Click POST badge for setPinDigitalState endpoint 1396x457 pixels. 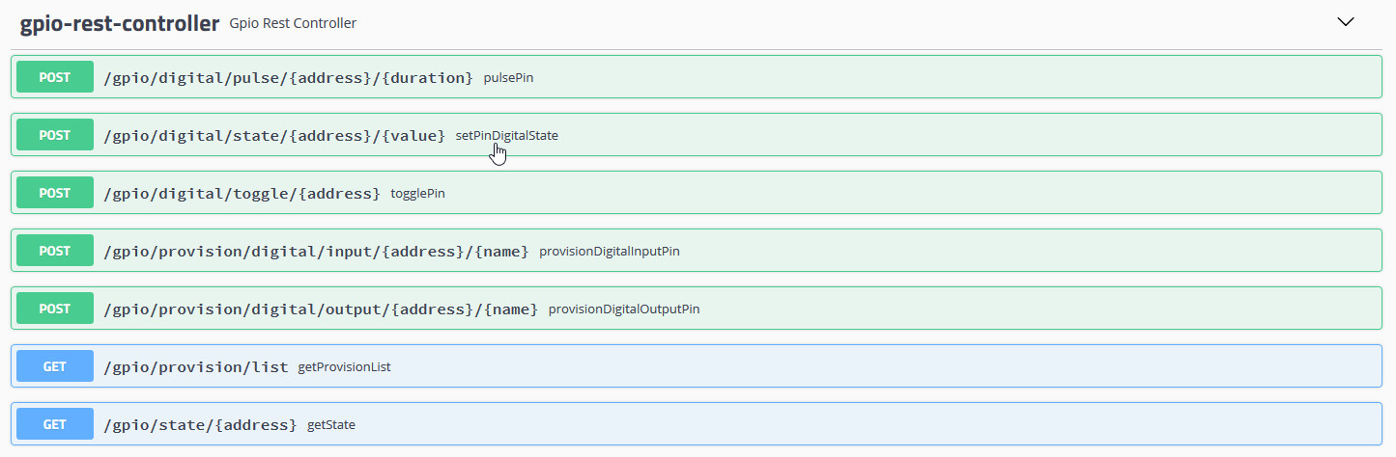[55, 135]
